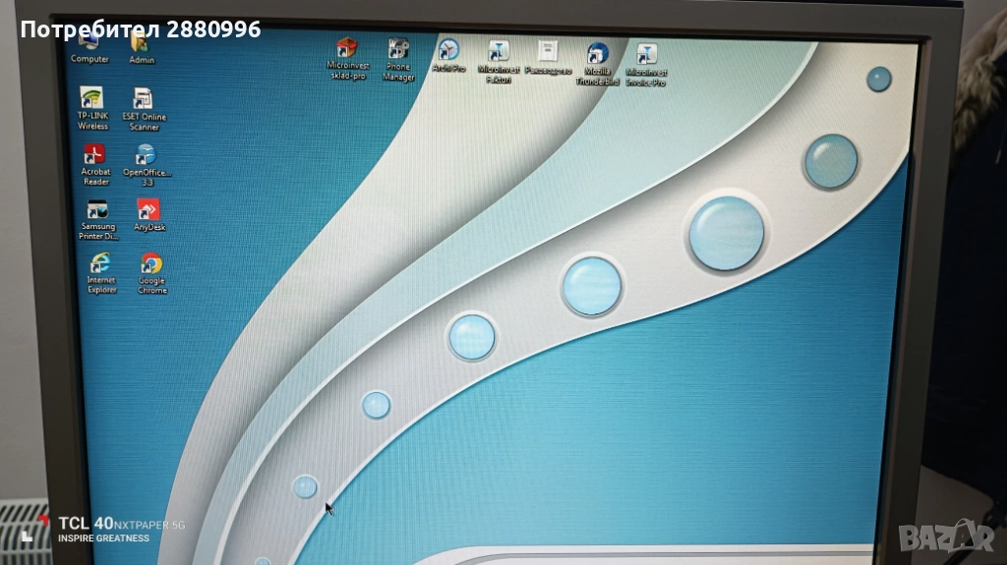Click the largest water bubble on the wallpaper
This screenshot has width=1007, height=565.
(726, 233)
